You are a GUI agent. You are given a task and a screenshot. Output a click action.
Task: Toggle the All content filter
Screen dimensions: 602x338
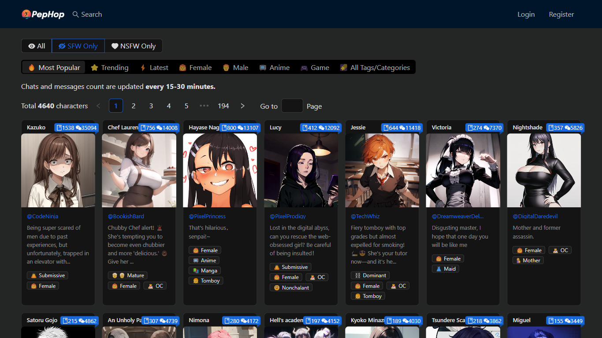tap(37, 46)
